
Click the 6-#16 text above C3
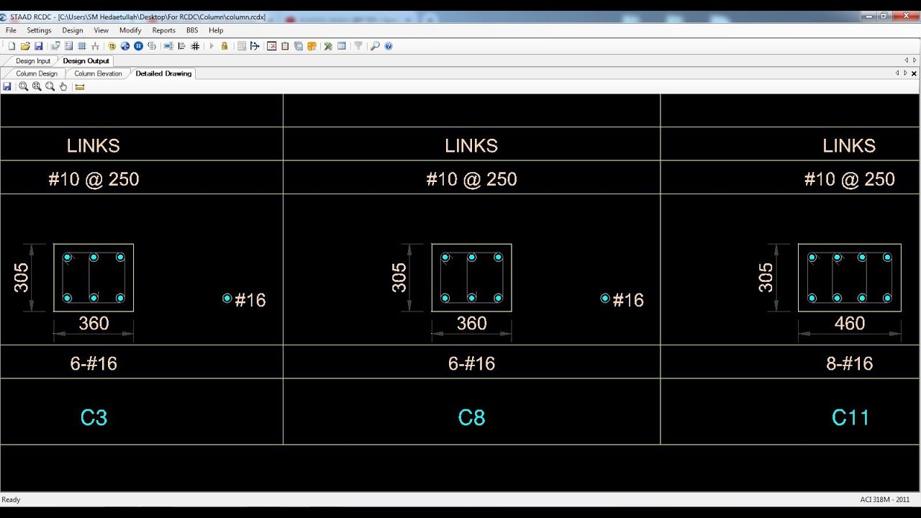(x=94, y=364)
